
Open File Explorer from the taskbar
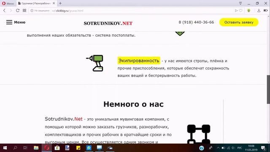36,148
